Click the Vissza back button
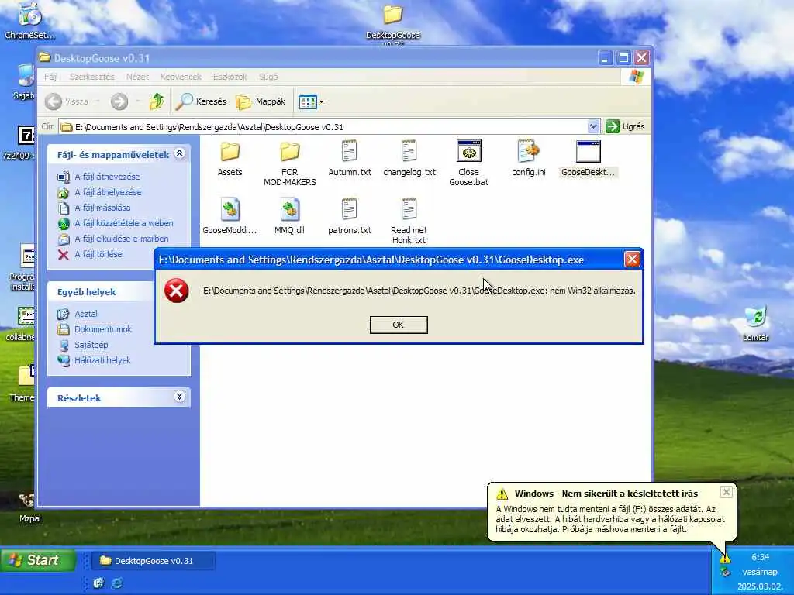The height and width of the screenshot is (595, 794). click(x=67, y=101)
